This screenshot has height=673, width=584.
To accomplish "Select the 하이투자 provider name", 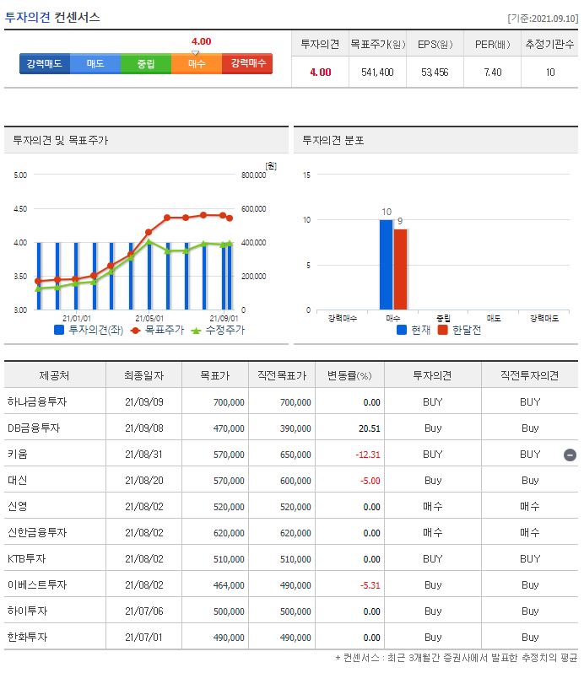I will (28, 611).
